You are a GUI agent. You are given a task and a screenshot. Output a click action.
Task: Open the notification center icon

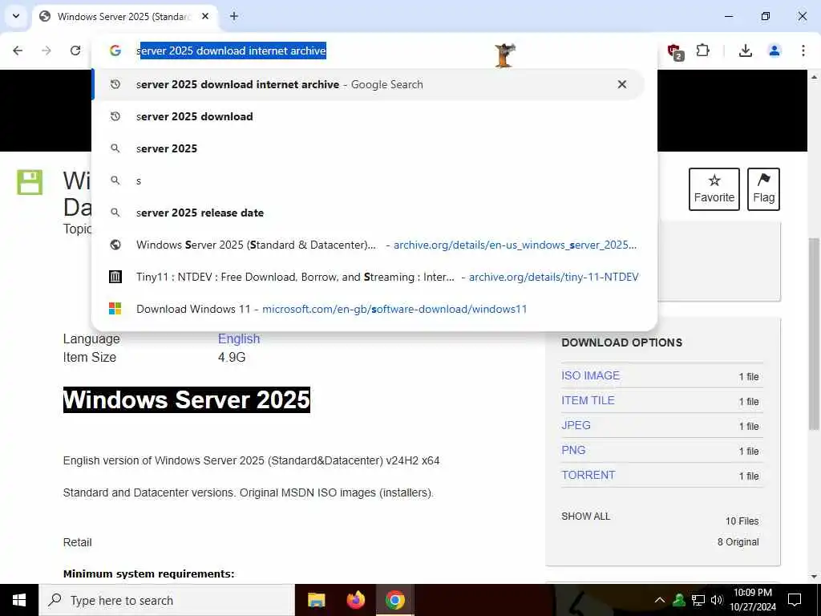[x=795, y=600]
